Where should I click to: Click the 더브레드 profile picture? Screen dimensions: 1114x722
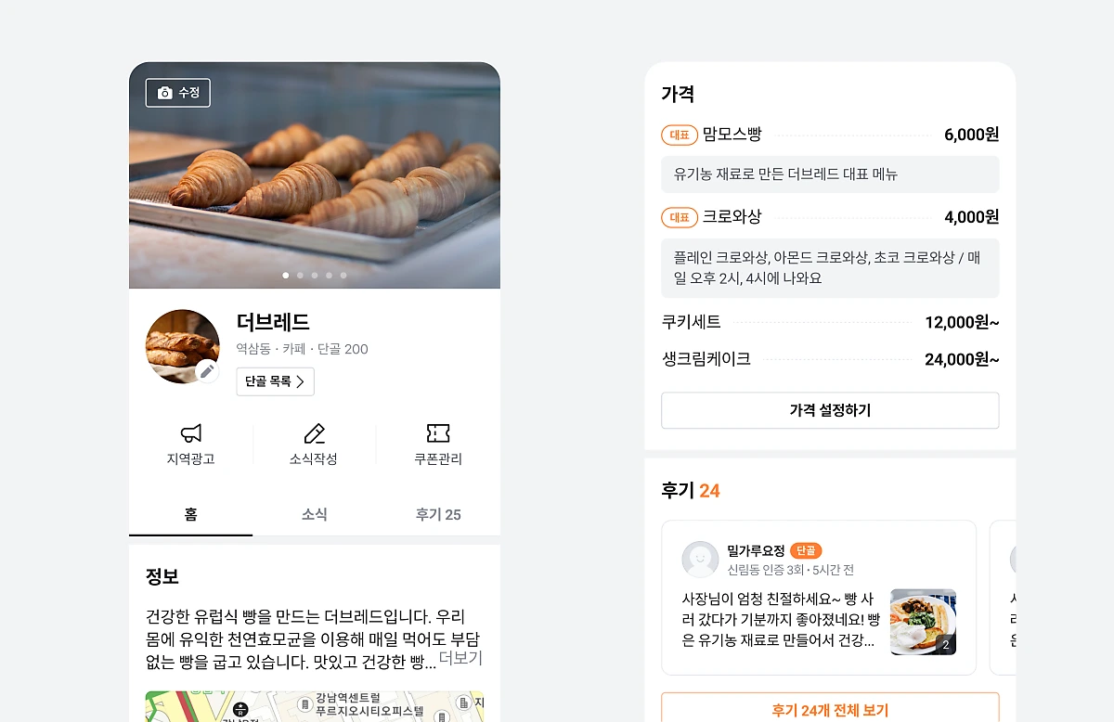183,346
